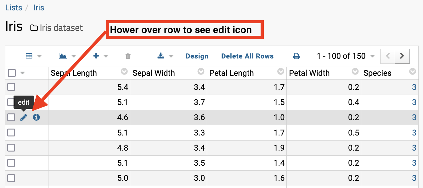
Task: Click Delete All Rows
Action: pyautogui.click(x=247, y=56)
